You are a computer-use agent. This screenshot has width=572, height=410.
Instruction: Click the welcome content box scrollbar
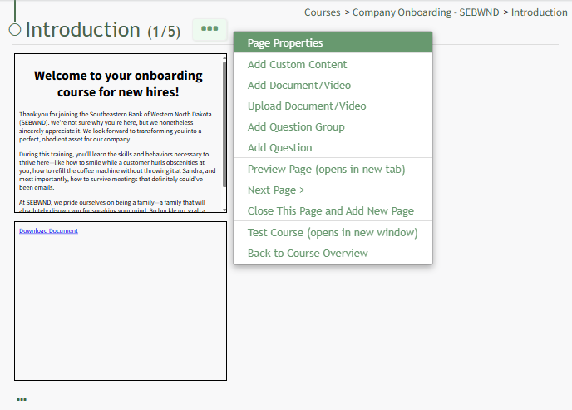point(224,124)
